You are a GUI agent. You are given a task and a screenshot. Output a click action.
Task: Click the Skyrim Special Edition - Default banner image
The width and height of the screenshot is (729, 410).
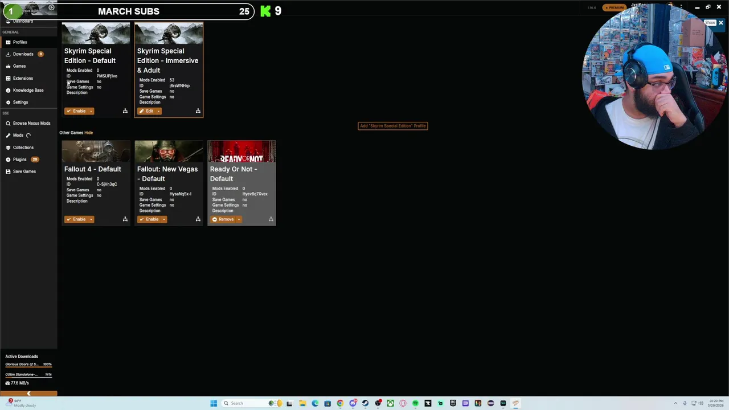pos(96,34)
